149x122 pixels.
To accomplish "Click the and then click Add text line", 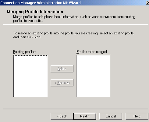I will pos(27,37).
